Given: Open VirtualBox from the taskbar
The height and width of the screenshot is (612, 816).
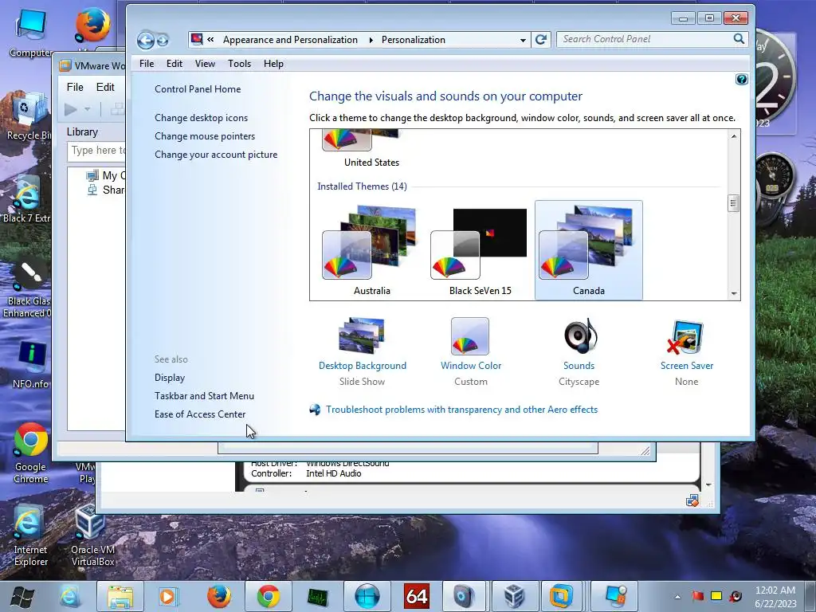Looking at the screenshot, I should pyautogui.click(x=514, y=596).
